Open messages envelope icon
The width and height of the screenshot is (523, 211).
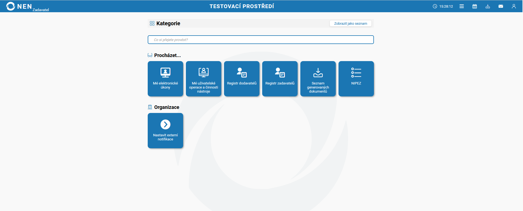[x=501, y=6]
